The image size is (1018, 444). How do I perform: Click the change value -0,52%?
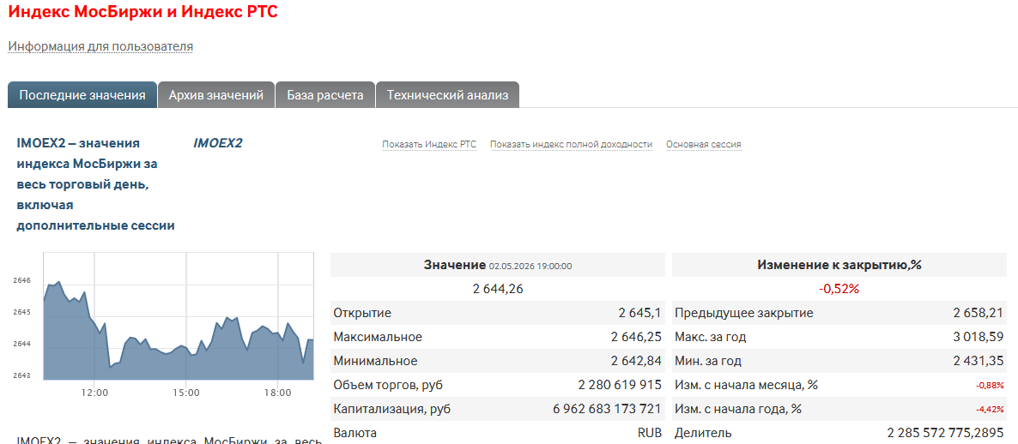pyautogui.click(x=839, y=289)
